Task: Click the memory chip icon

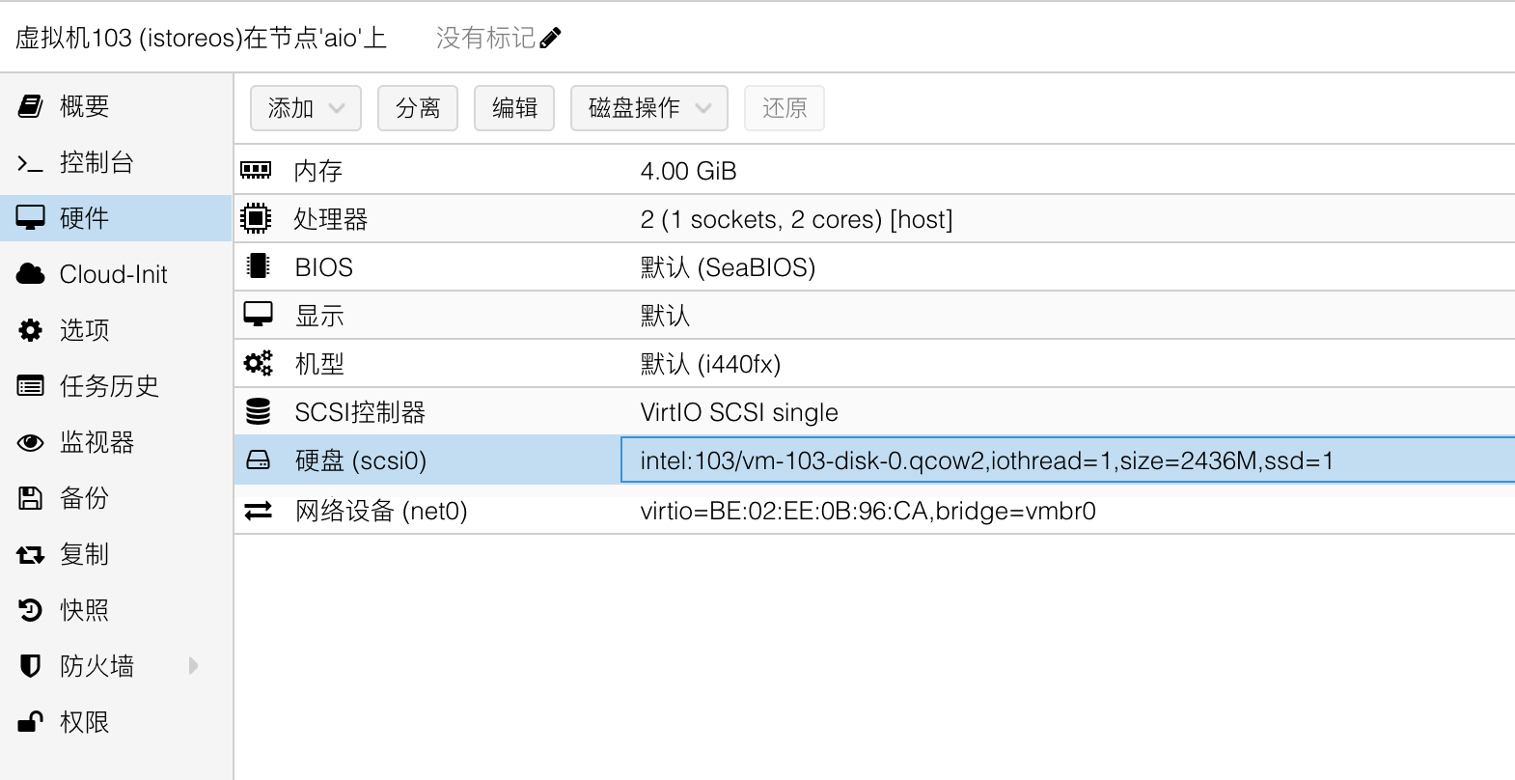Action: click(x=256, y=171)
